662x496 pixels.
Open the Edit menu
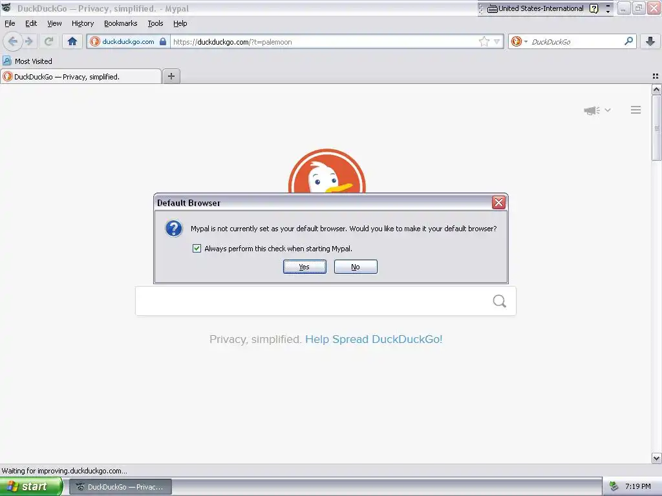(x=31, y=23)
